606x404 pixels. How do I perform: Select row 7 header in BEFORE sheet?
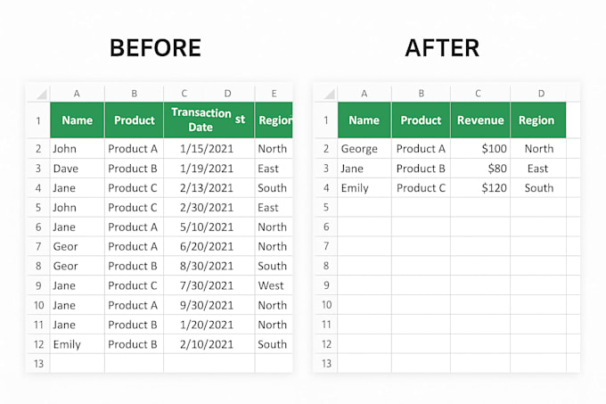click(38, 246)
